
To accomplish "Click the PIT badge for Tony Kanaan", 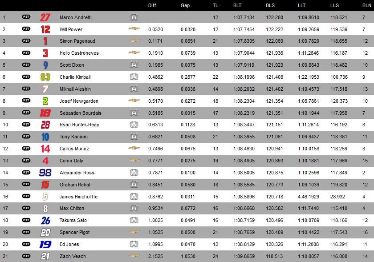I will click(x=26, y=137).
